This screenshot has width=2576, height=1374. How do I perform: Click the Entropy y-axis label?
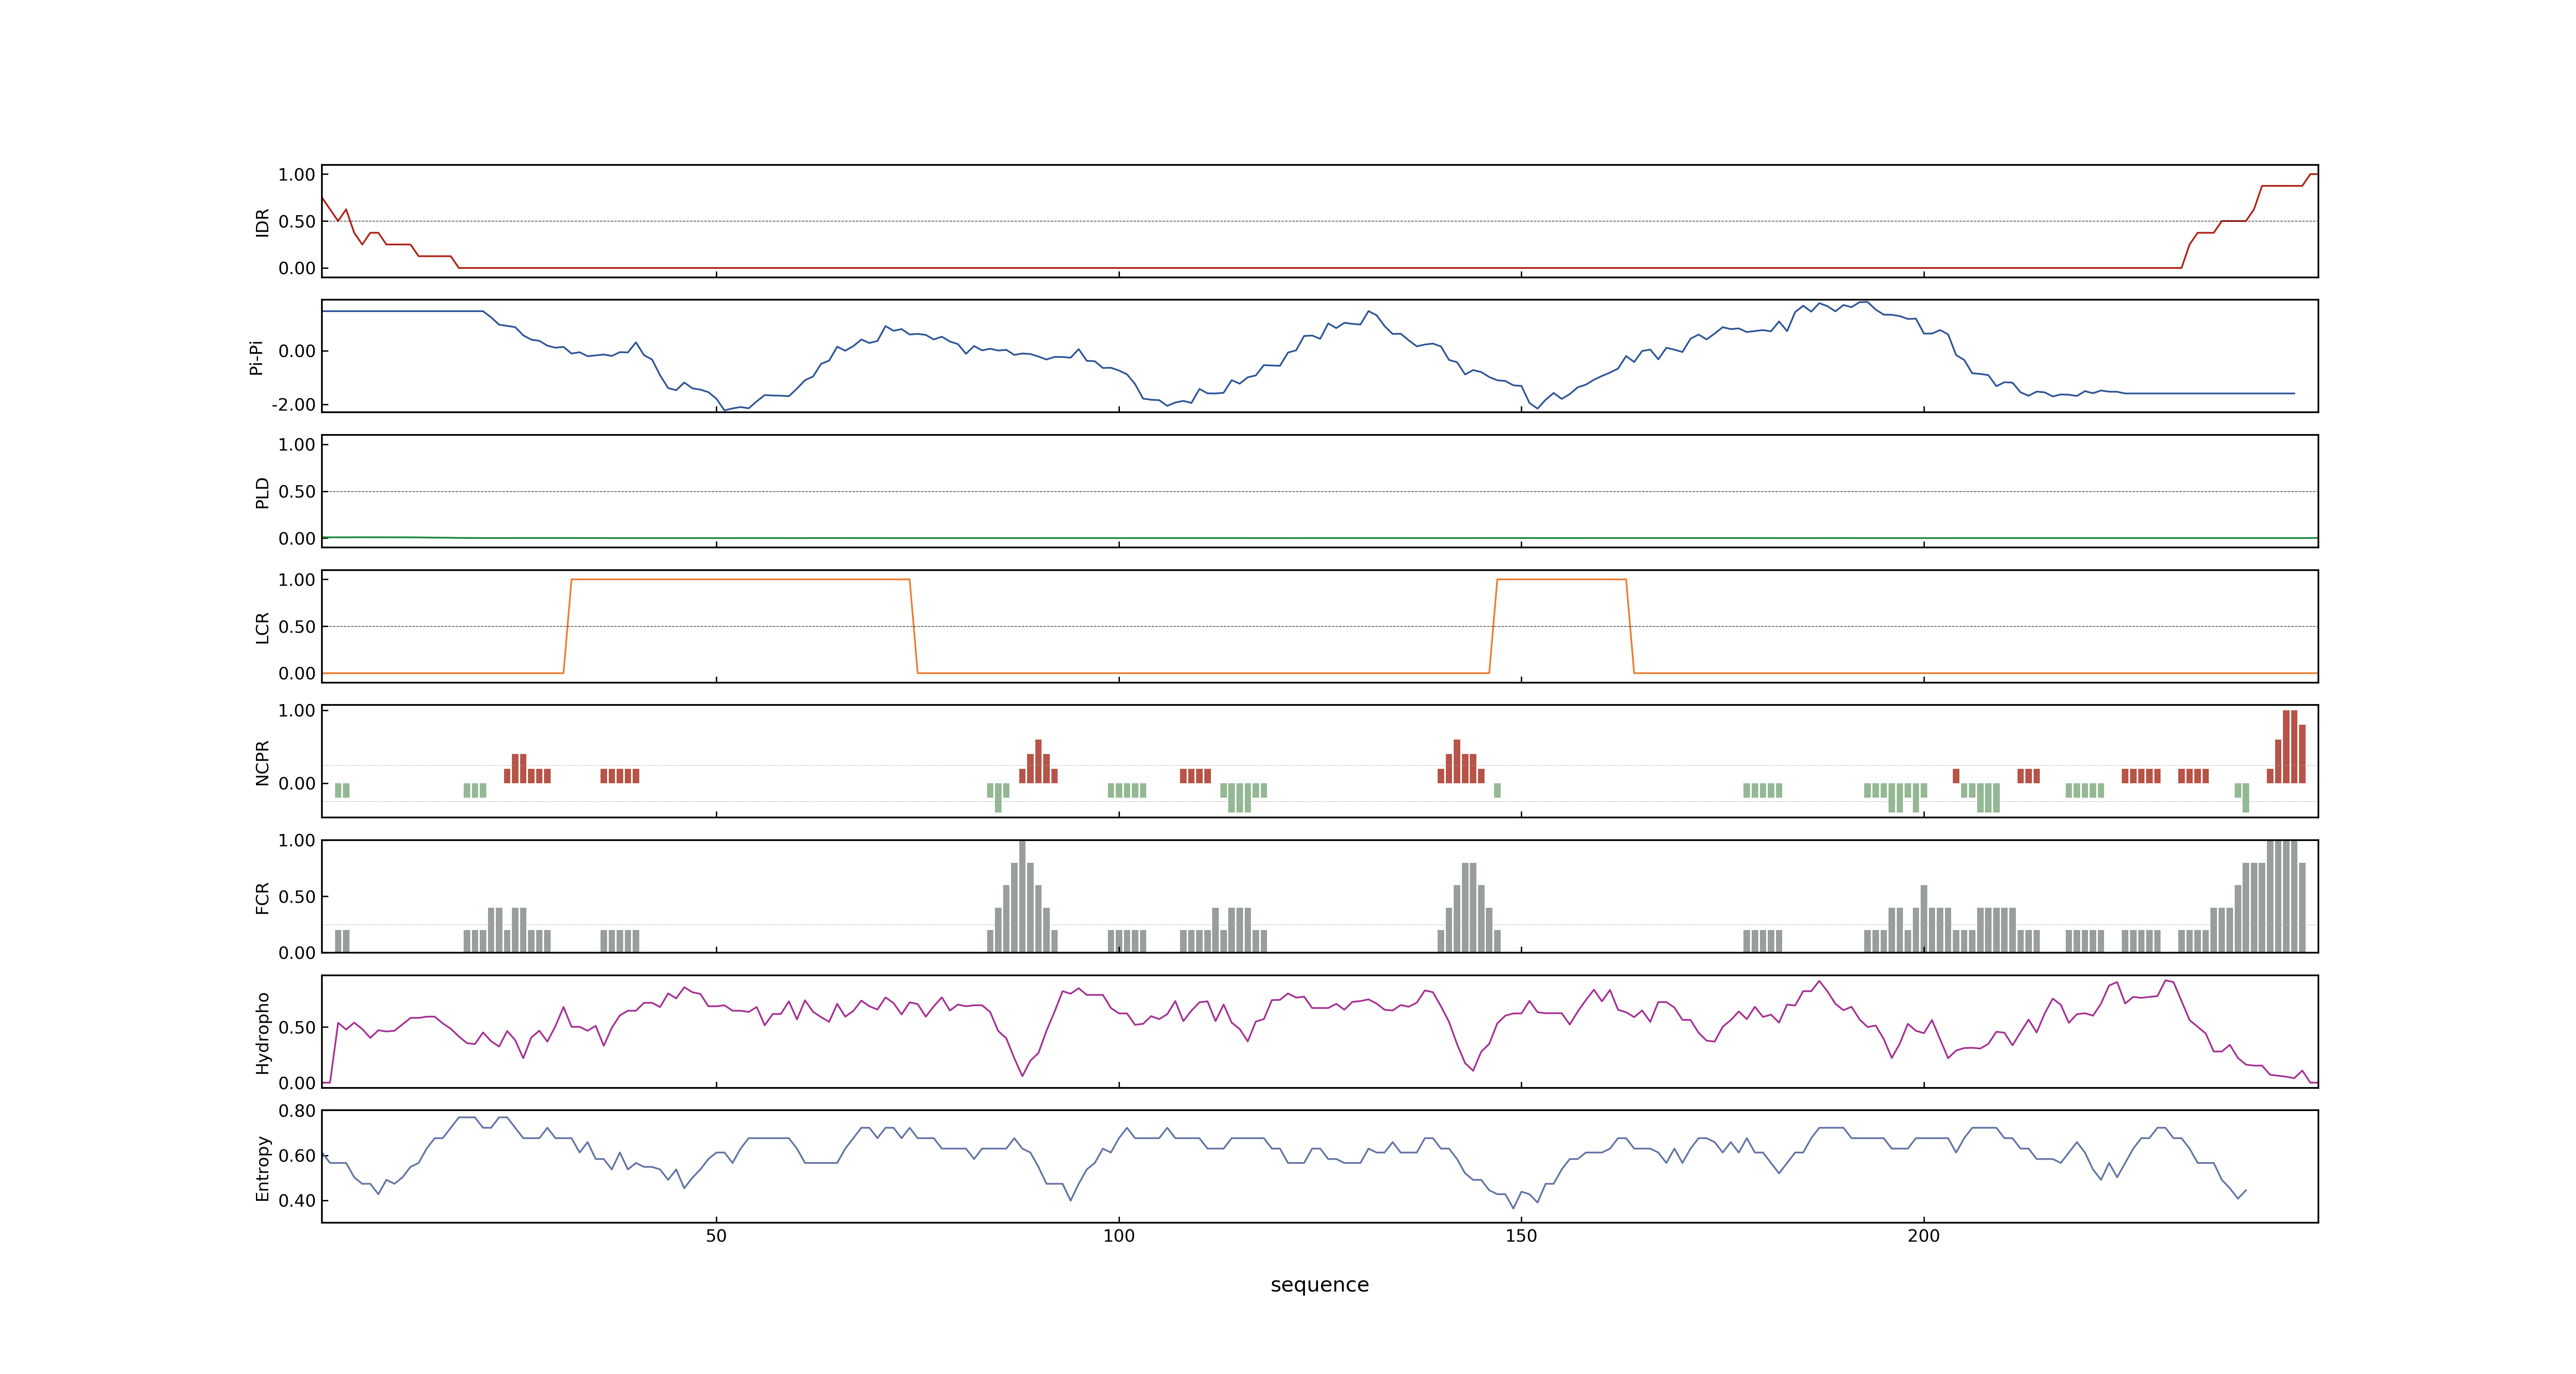[x=263, y=1167]
